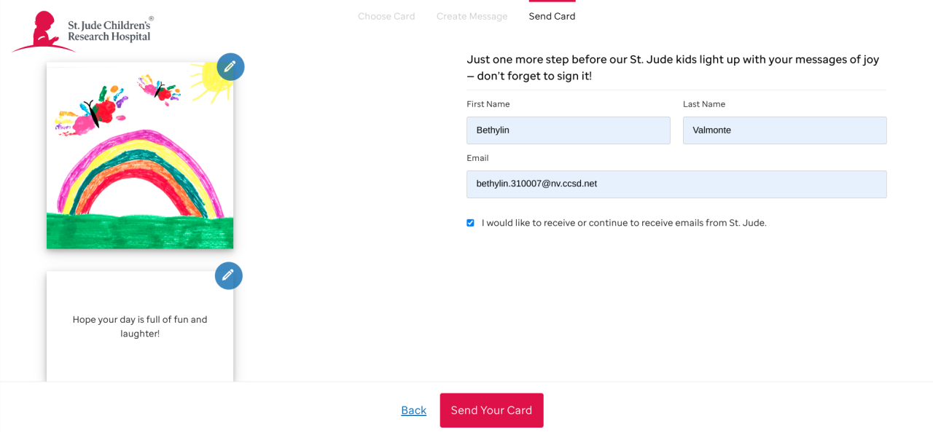Go to the Choose Card step
Image resolution: width=933 pixels, height=432 pixels.
tap(386, 16)
